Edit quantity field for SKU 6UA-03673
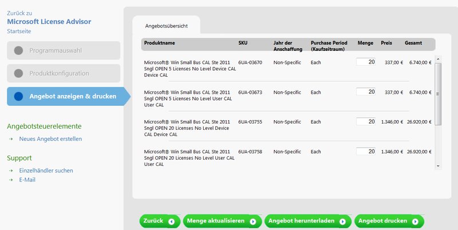The width and height of the screenshot is (458, 230). point(366,92)
